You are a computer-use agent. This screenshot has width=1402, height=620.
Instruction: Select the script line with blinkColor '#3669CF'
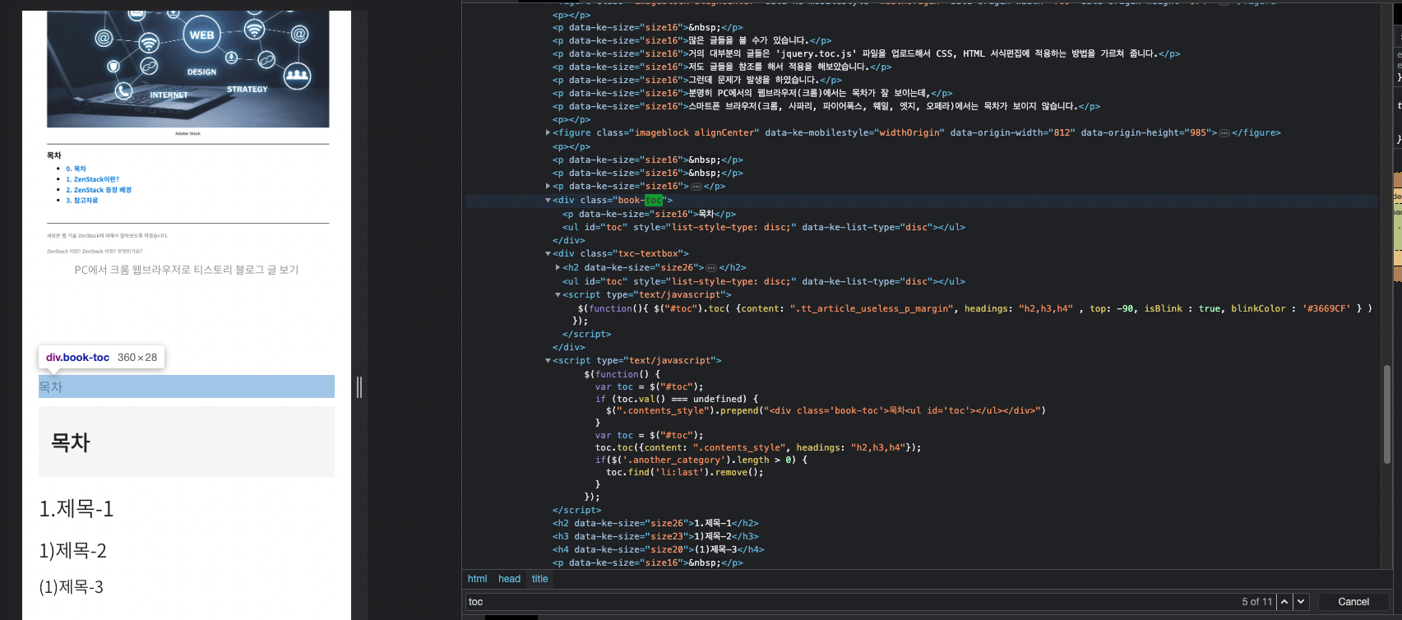pos(975,308)
